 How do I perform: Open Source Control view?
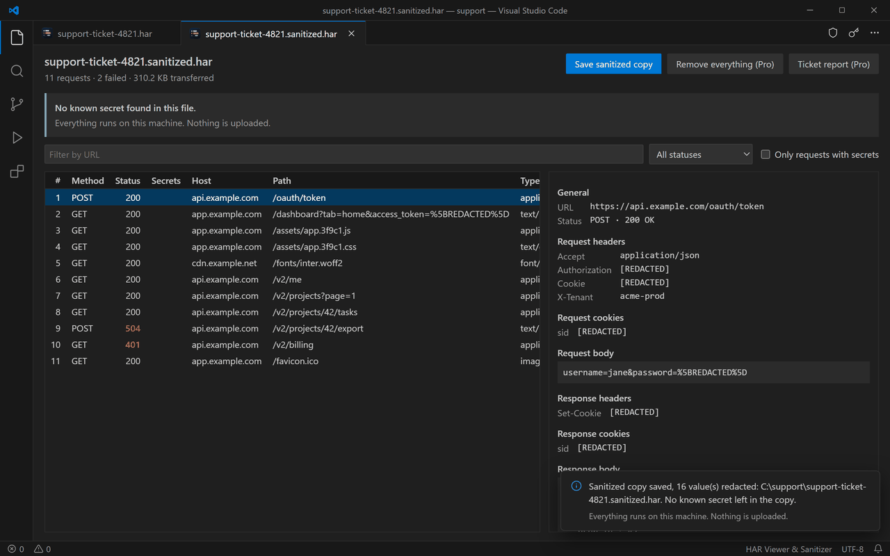tap(17, 104)
